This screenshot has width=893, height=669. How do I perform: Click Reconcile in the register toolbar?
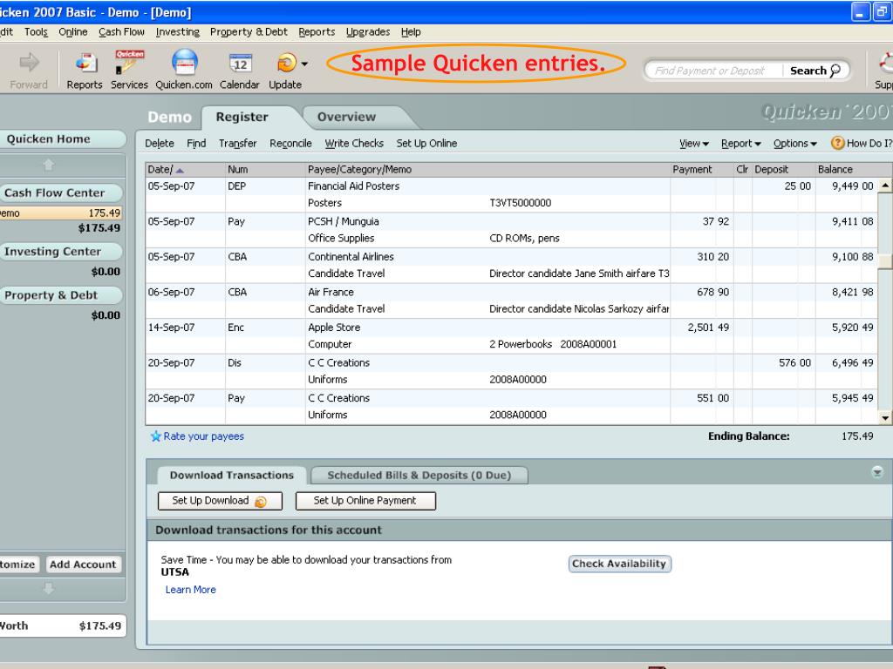(x=290, y=144)
